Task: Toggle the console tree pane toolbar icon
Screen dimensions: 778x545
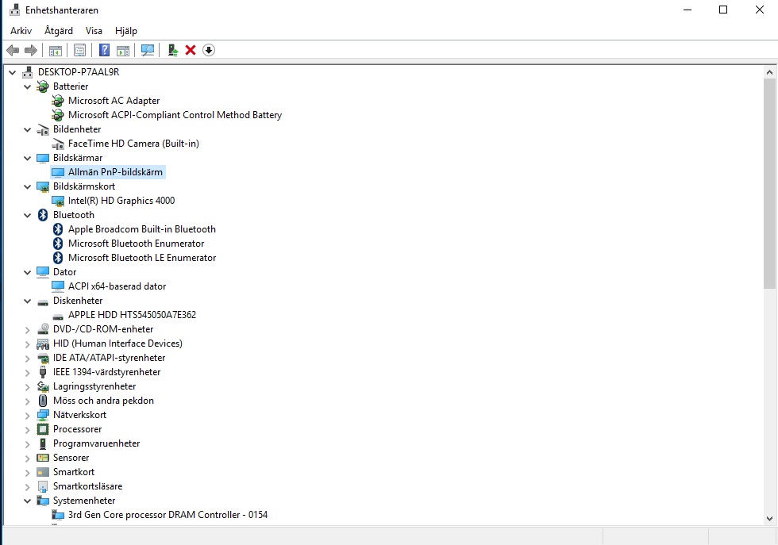Action: click(x=55, y=50)
